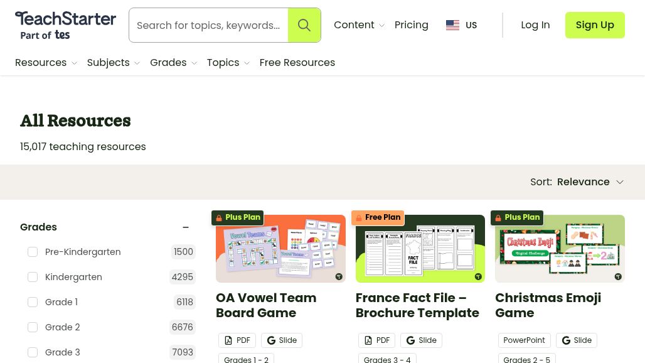Image resolution: width=645 pixels, height=363 pixels.
Task: Click lock icon on Christmas Emoji Plus Plan badge
Action: pyautogui.click(x=498, y=218)
